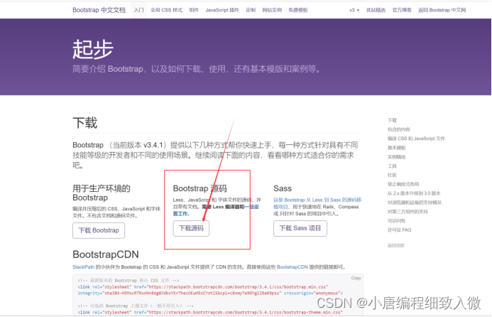Viewport: 492px width, 317px height.
Task: Open the JavaScript 插件 nav item
Action: point(222,10)
